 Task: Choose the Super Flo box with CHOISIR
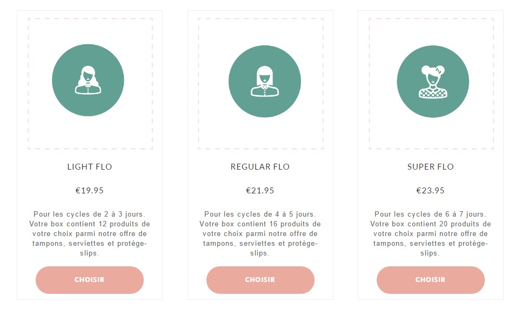(431, 280)
